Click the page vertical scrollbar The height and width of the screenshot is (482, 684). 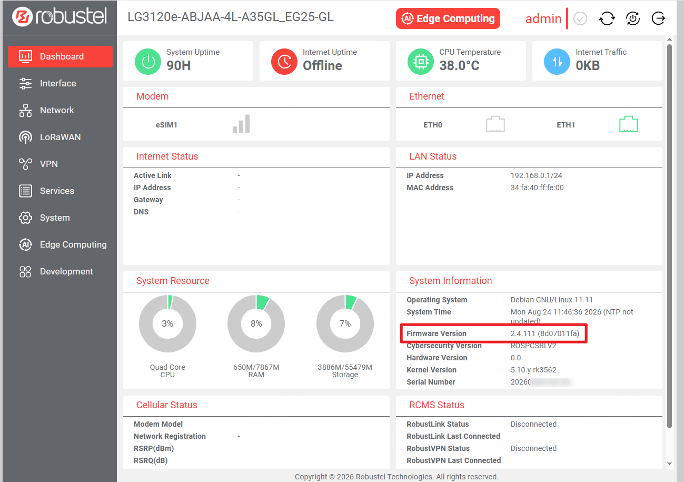[670, 236]
